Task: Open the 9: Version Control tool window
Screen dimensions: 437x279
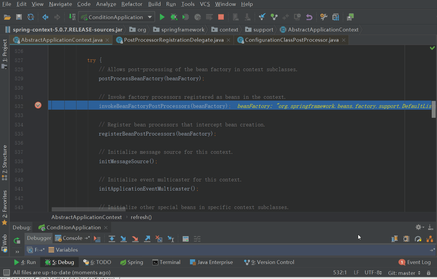Action: 269,262
